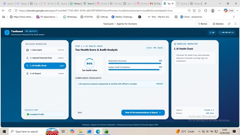Open the Weekly Challenge bookmark

pyautogui.click(x=122, y=17)
